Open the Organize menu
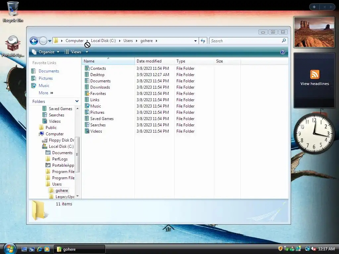The height and width of the screenshot is (254, 339). coord(46,52)
